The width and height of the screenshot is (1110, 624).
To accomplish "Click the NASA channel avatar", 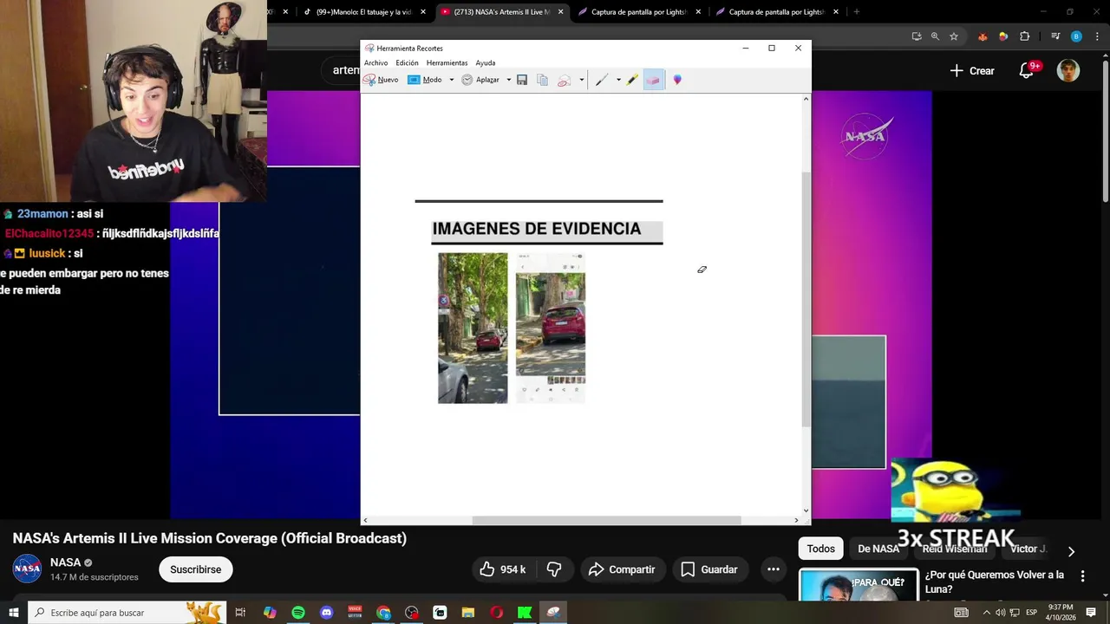I will coord(27,569).
